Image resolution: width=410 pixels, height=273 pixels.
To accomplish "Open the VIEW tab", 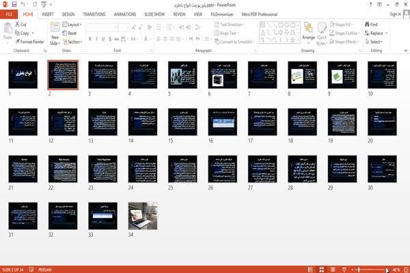I will [x=198, y=14].
